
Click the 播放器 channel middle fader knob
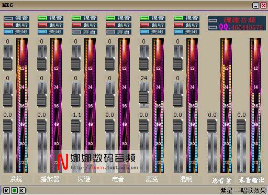[42, 100]
